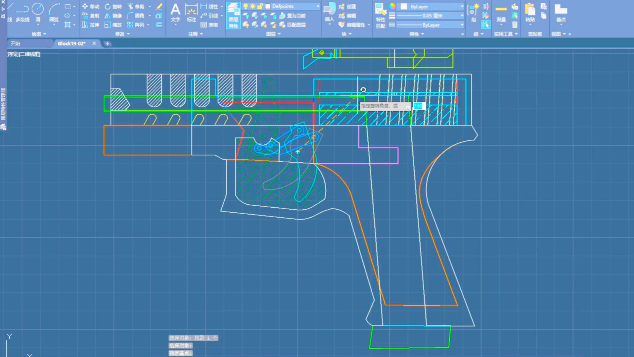Choose the Rectangle draw tool
This screenshot has width=634, height=357.
[68, 6]
